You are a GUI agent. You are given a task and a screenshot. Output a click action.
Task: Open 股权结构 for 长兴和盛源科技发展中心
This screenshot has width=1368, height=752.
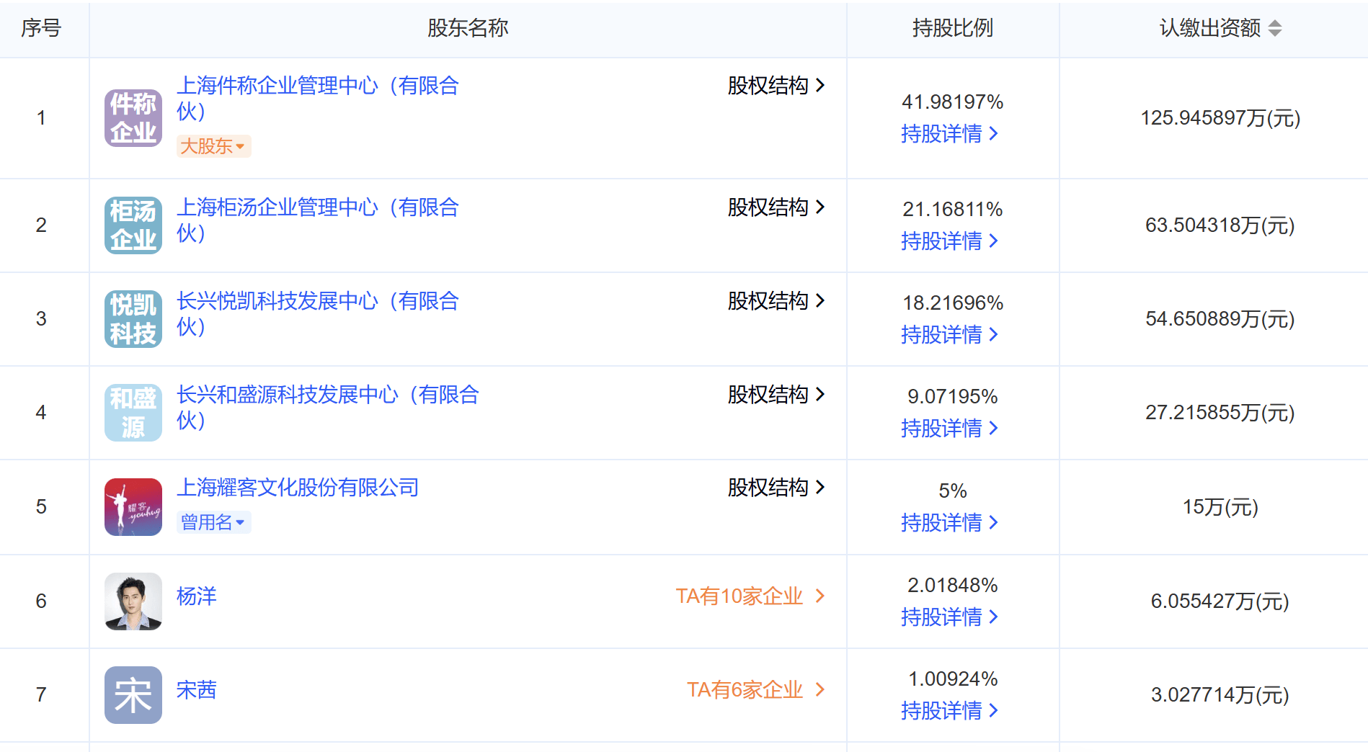pos(776,395)
